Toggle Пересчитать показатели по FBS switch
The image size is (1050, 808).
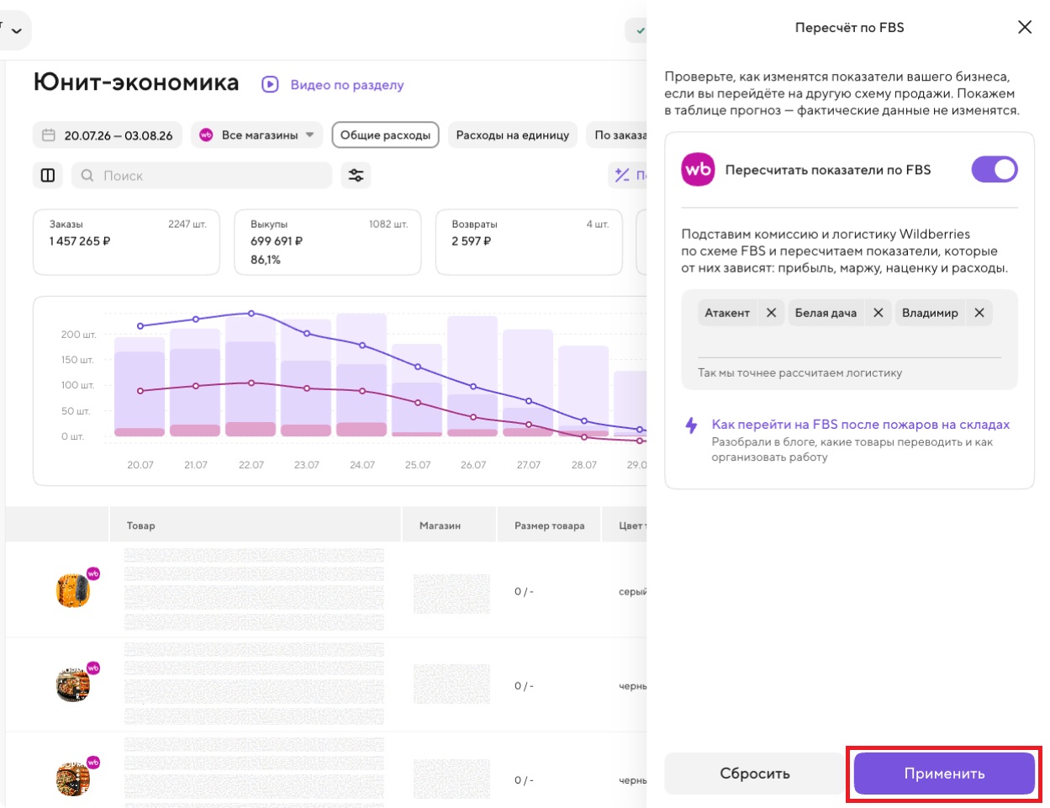[x=995, y=169]
